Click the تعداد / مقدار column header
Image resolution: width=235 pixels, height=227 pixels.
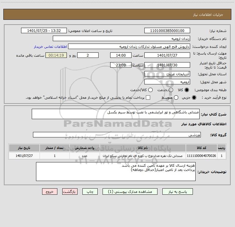(55, 148)
